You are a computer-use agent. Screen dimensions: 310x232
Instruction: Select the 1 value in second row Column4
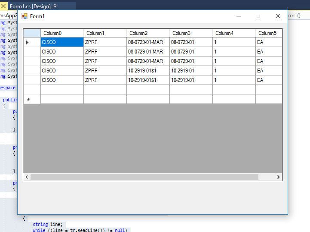[x=234, y=52]
